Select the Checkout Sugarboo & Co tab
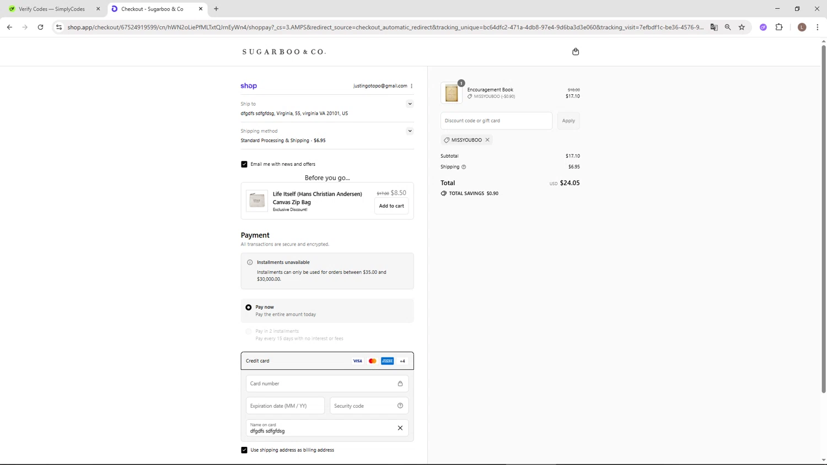 tap(152, 9)
